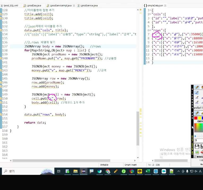Click the warning marker on line 133

tap(1, 30)
